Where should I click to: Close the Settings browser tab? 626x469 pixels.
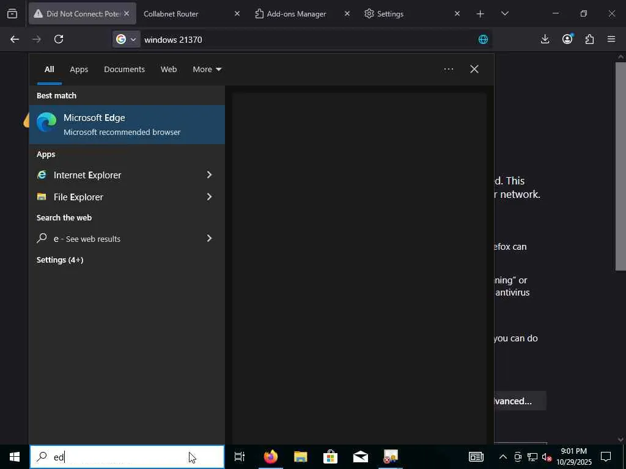coord(457,13)
